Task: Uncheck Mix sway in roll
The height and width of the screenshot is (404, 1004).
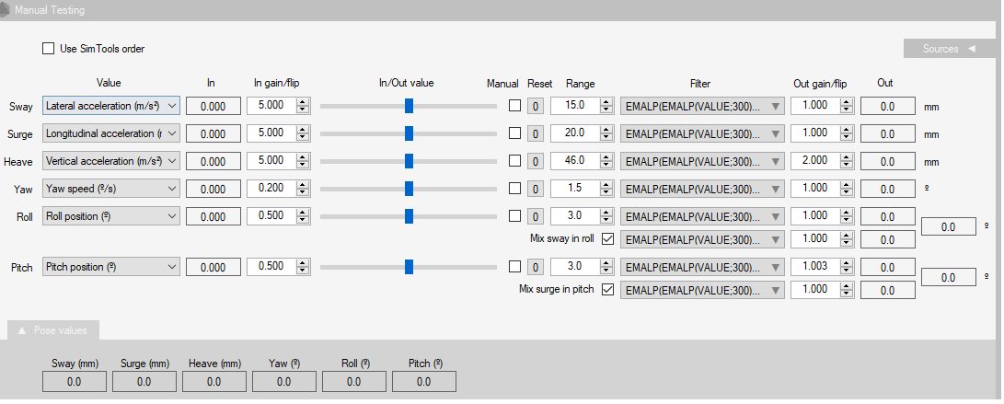Action: [606, 238]
